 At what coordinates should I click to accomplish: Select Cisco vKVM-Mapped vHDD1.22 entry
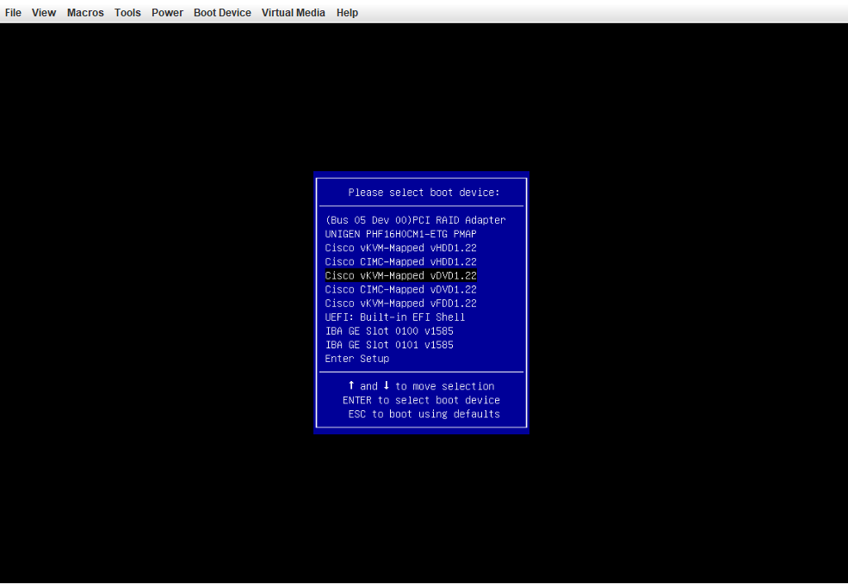coord(400,248)
